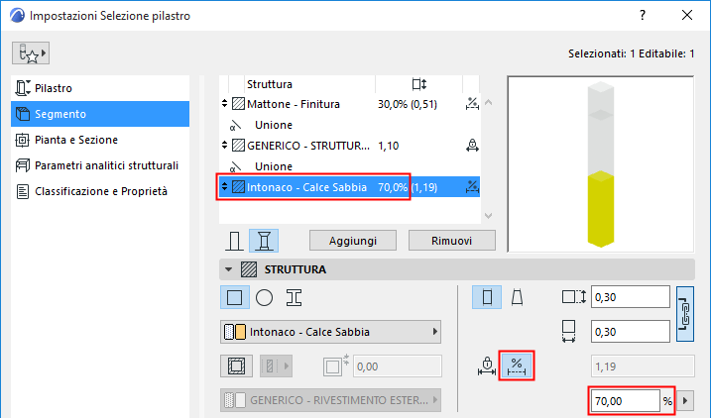
Task: Click the Aggiungi button
Action: point(353,241)
